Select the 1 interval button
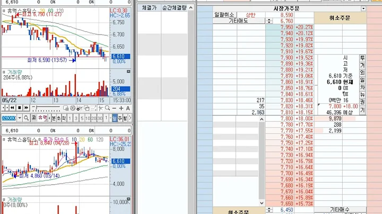 tap(70, 118)
